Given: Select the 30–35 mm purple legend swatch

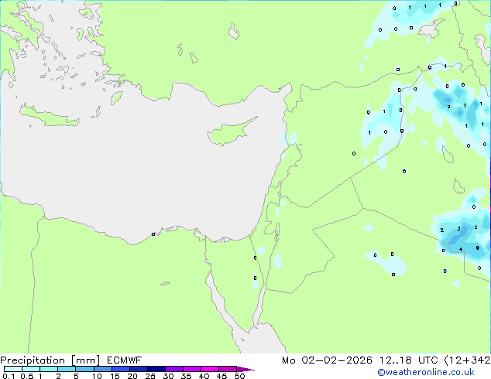Looking at the screenshot, I should tap(174, 369).
